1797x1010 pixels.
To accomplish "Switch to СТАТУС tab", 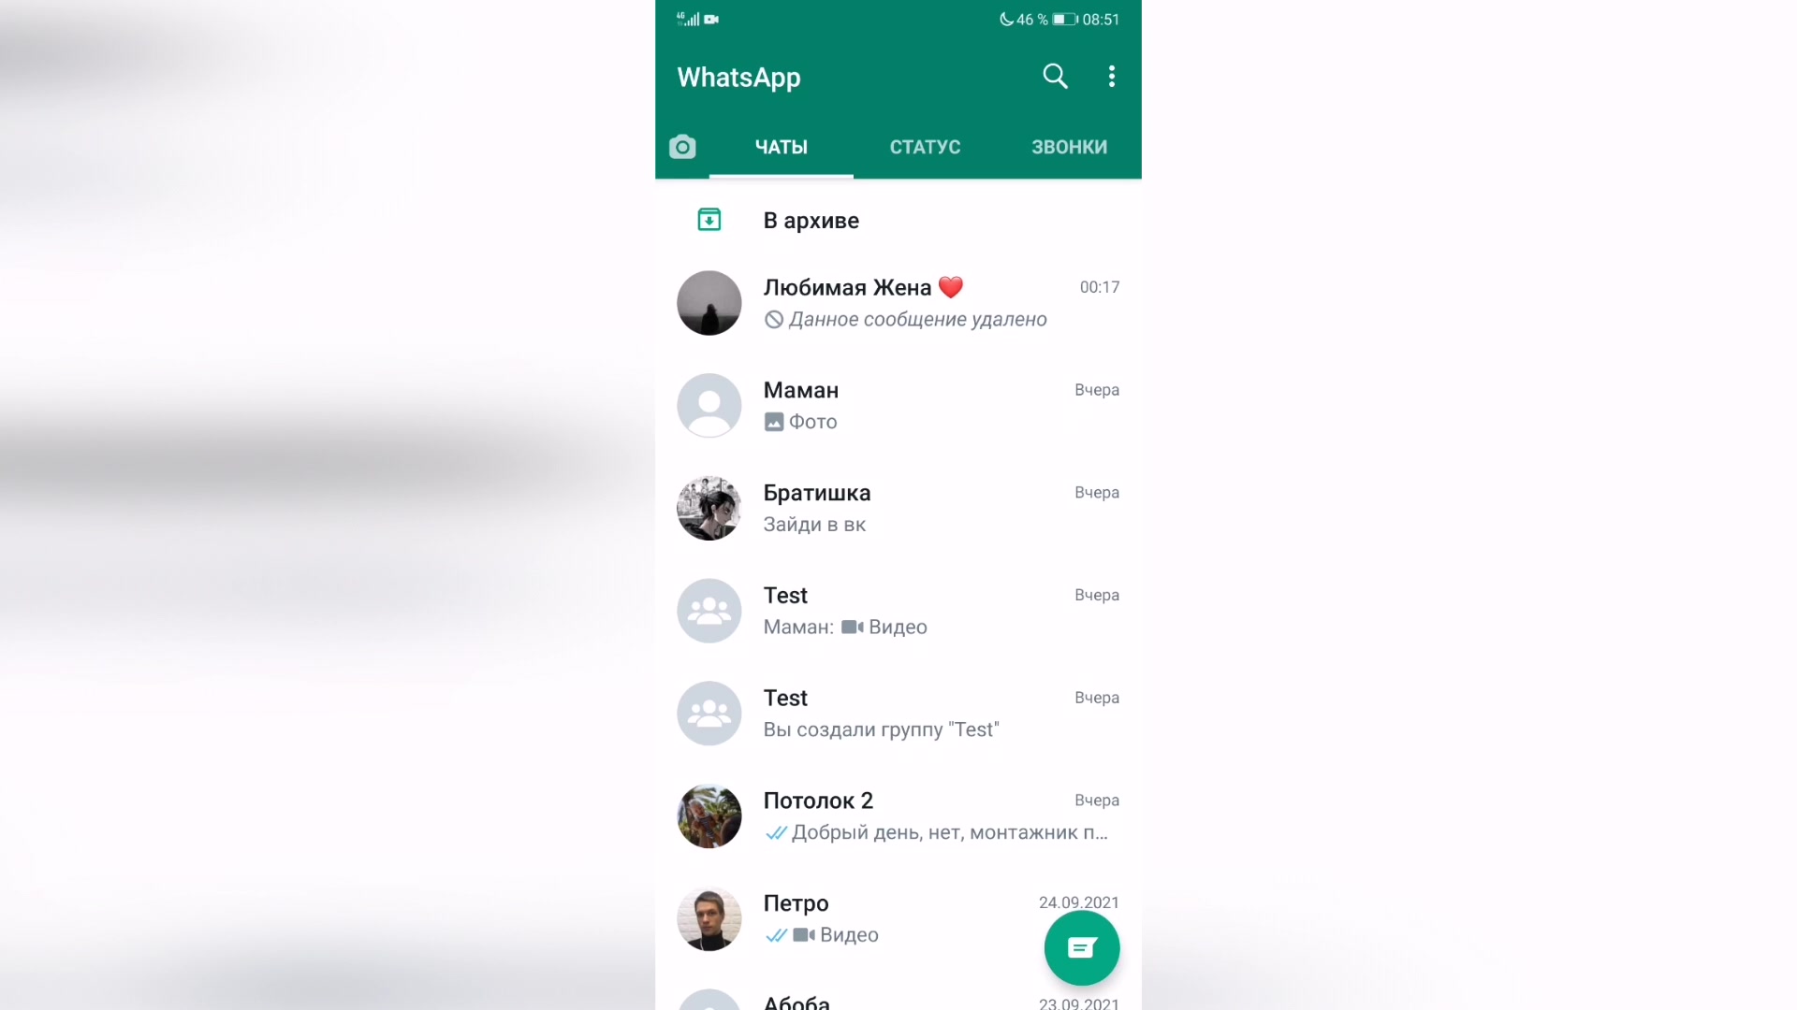I will click(x=926, y=147).
